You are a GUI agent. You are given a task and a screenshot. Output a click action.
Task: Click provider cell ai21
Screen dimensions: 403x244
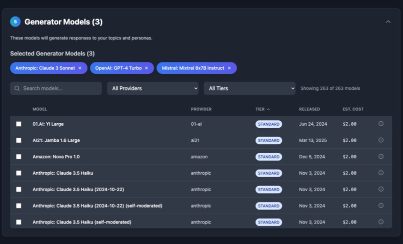(195, 140)
